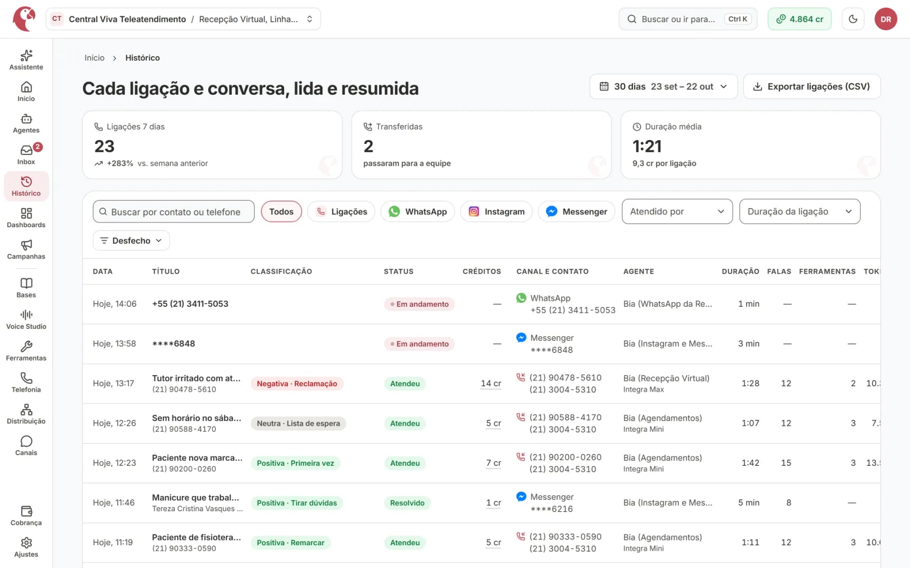Filter by Instagram channel
Image resolution: width=910 pixels, height=568 pixels.
(x=496, y=212)
